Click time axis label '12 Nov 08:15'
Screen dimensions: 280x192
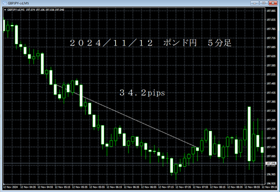218,187
